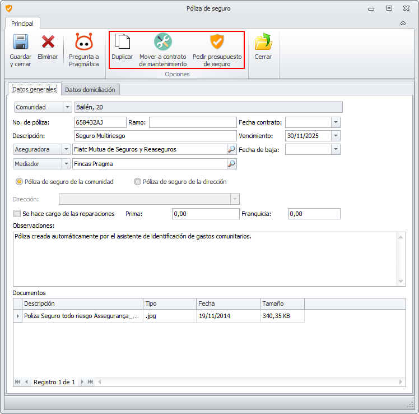Switch to Datos domiciliación tab
Viewport: 419px width, 414px height.
click(90, 90)
